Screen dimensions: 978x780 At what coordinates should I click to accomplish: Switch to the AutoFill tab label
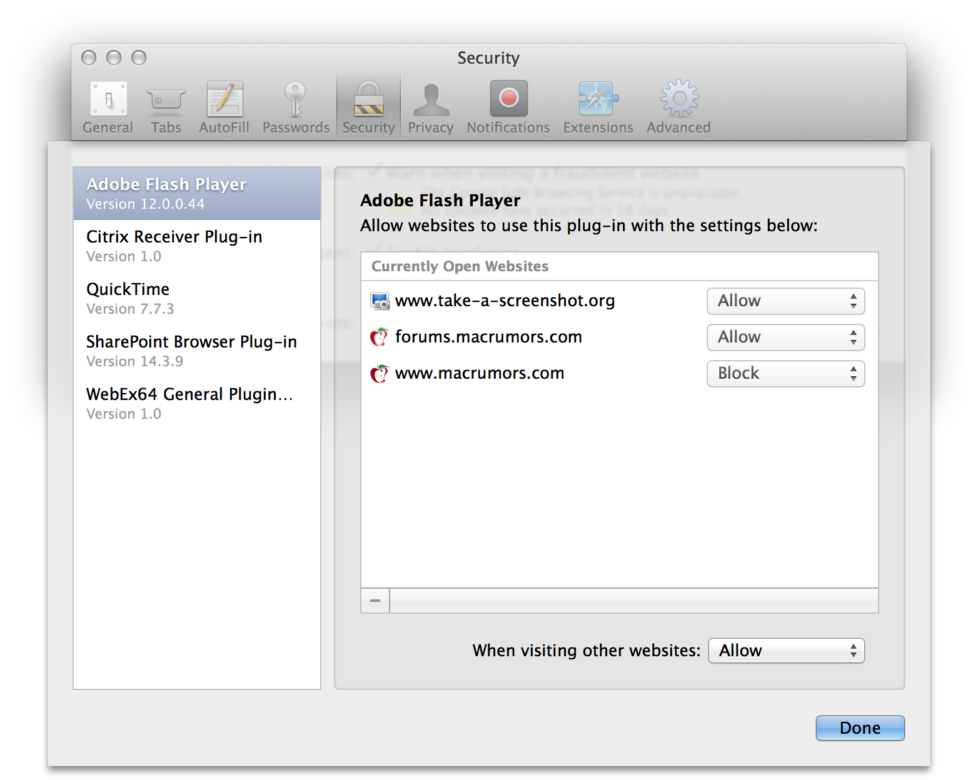[224, 127]
